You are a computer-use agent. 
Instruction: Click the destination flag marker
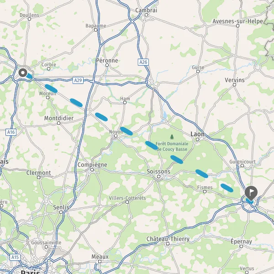click(x=251, y=193)
